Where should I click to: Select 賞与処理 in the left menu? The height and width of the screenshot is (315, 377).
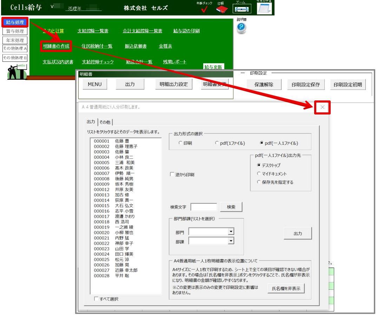pyautogui.click(x=15, y=31)
